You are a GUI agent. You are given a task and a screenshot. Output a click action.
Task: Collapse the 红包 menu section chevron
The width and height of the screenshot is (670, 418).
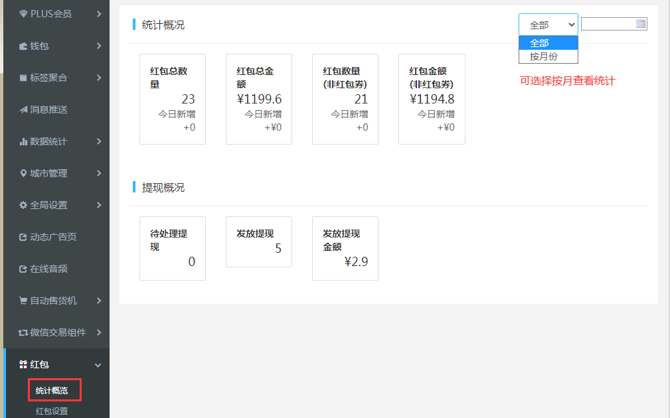pyautogui.click(x=98, y=365)
